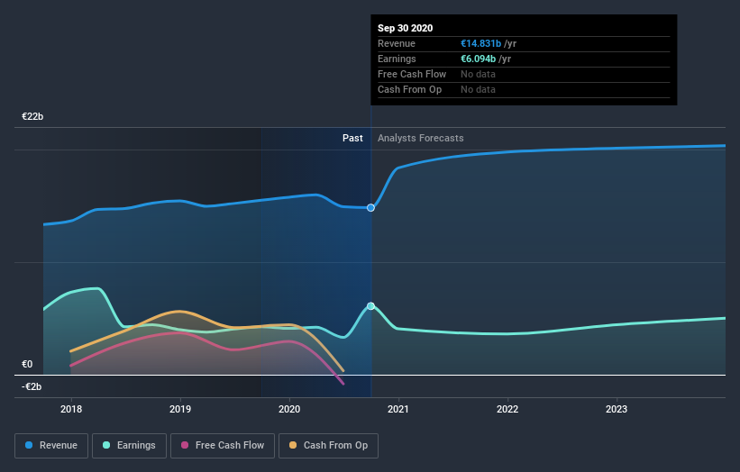Click the Sep 30 2020 tooltip heading
Viewport: 740px width, 472px height.
406,28
